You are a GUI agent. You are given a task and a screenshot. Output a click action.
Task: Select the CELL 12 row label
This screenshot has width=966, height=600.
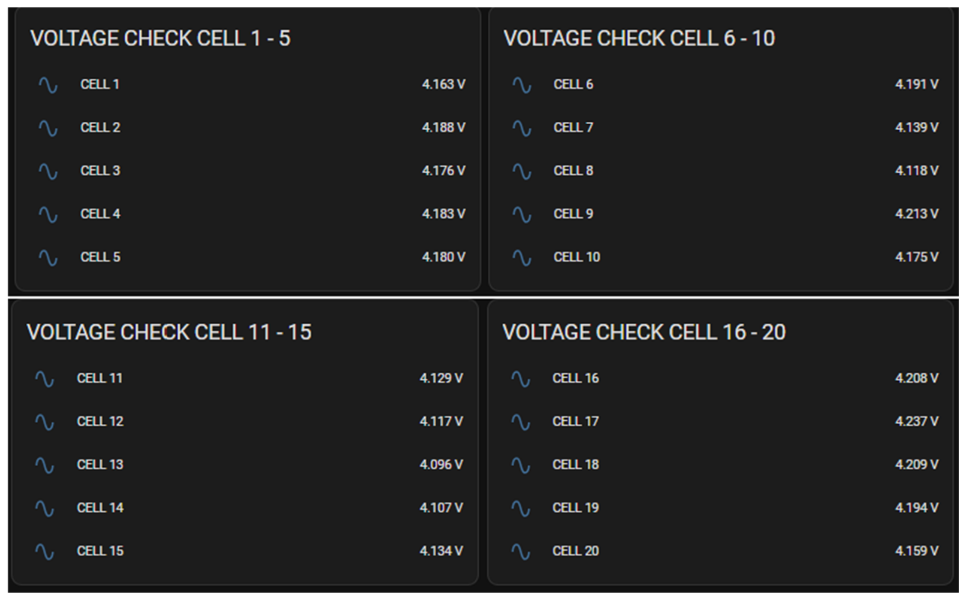pos(100,421)
